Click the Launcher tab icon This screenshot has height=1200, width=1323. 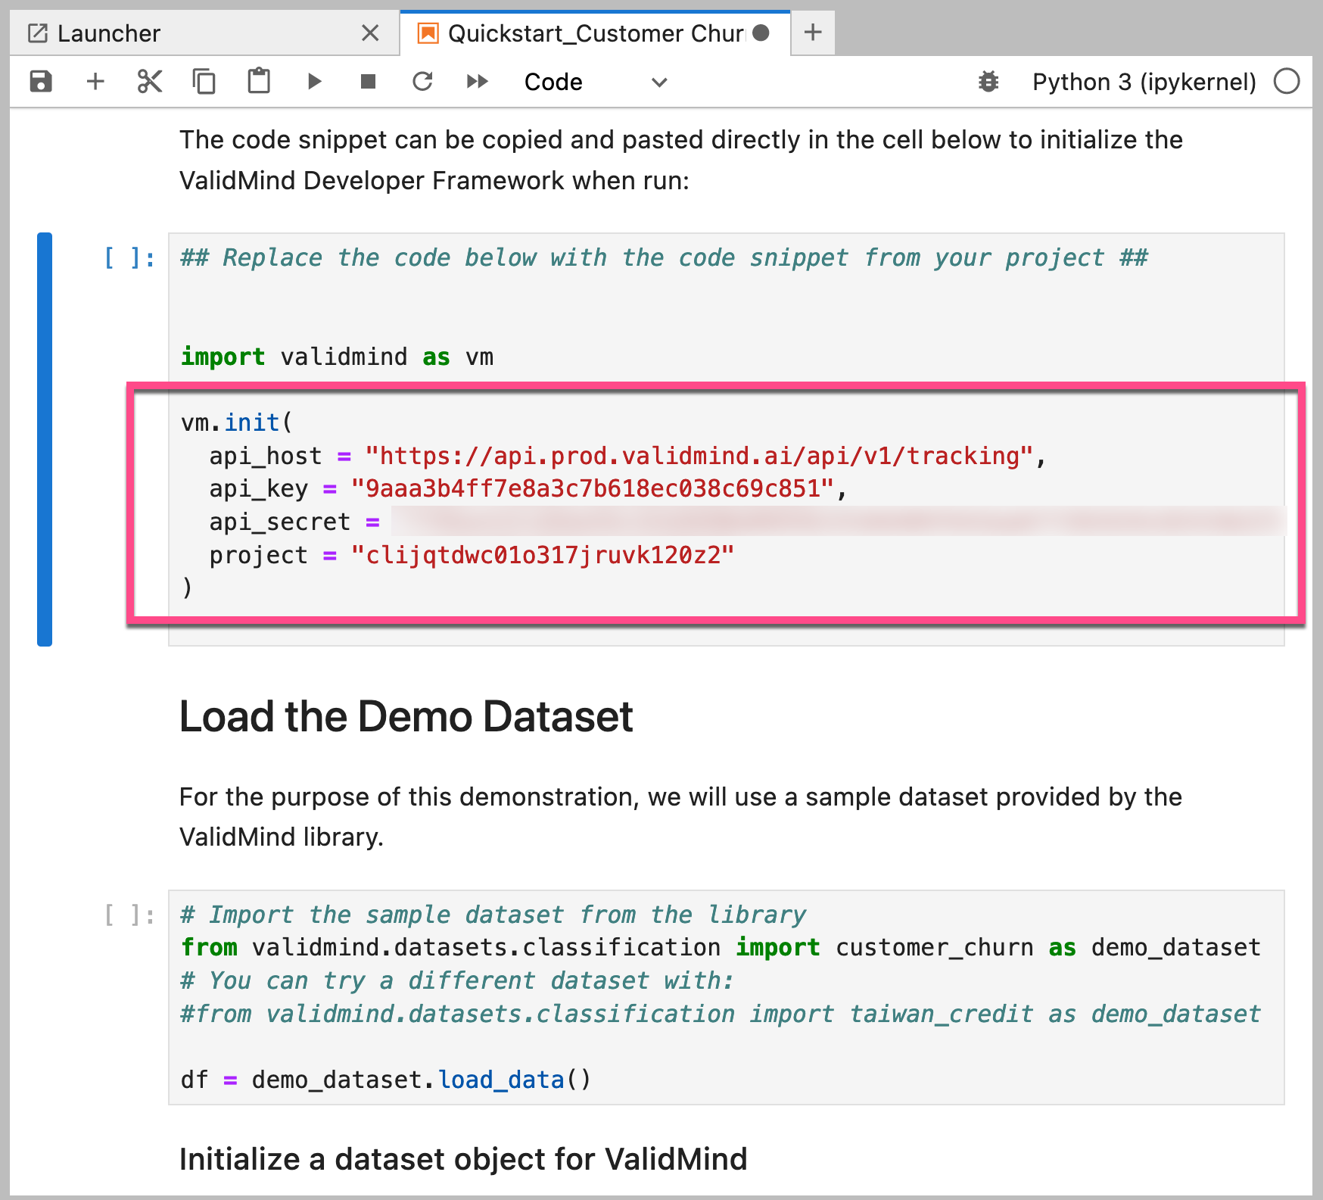(x=38, y=33)
